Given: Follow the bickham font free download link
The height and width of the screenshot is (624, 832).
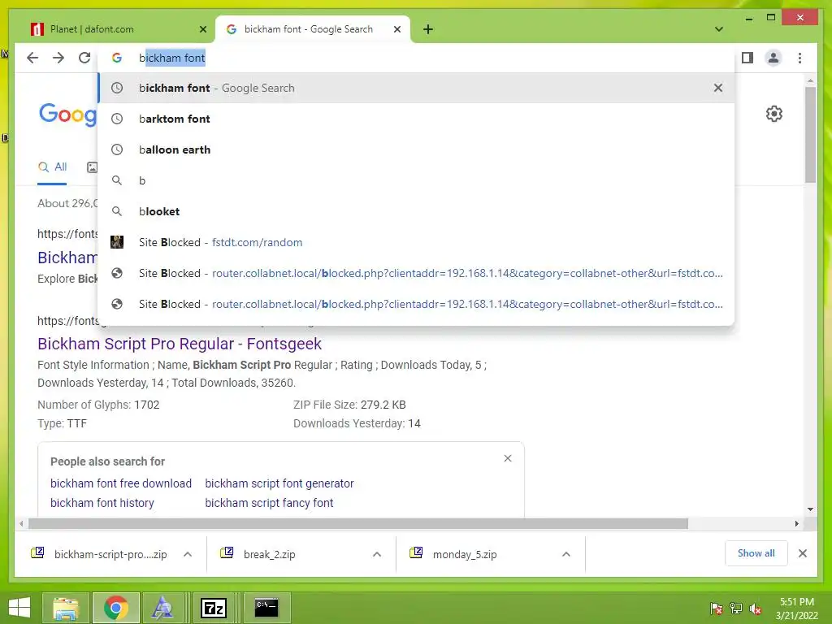Looking at the screenshot, I should pos(121,483).
